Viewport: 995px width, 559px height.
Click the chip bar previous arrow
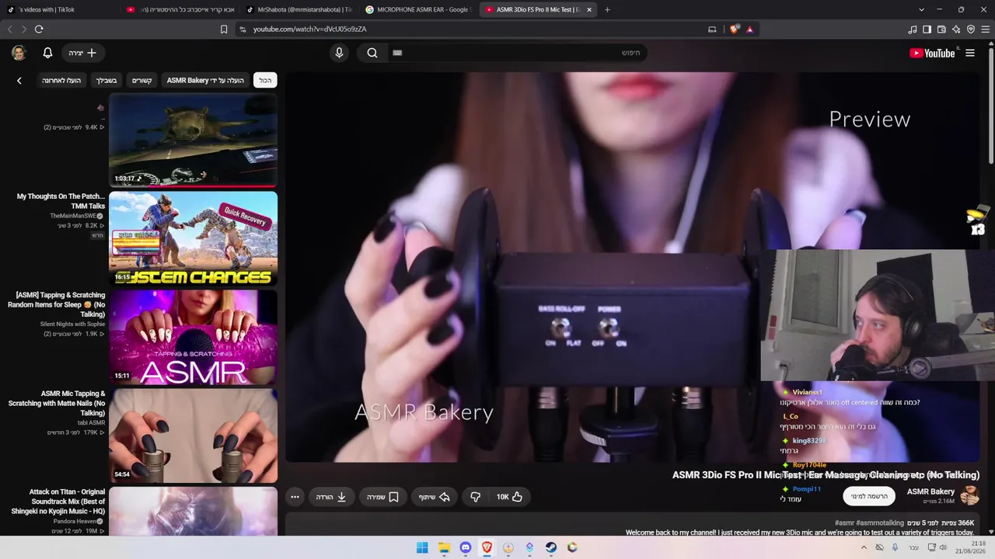(19, 80)
